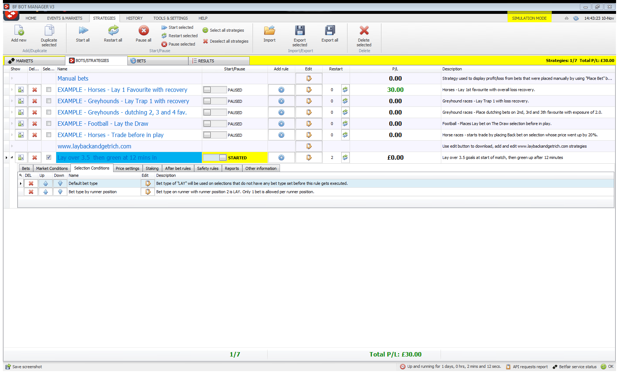Delete the Football - Lay the Draw strategy

35,124
